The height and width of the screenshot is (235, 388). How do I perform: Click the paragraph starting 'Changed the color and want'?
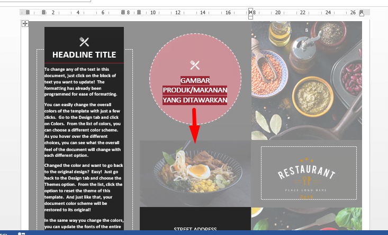tap(84, 187)
